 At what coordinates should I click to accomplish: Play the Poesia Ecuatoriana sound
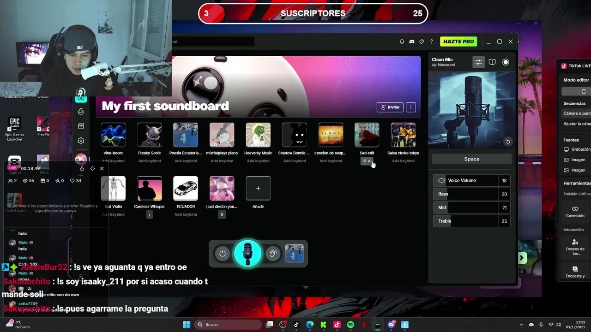tap(186, 135)
